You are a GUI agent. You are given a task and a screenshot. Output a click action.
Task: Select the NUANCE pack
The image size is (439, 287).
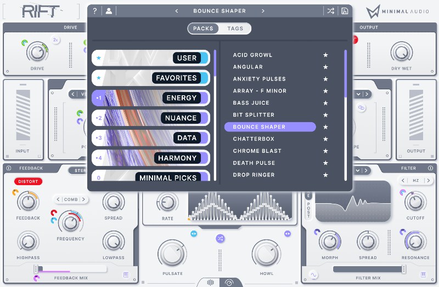[150, 118]
